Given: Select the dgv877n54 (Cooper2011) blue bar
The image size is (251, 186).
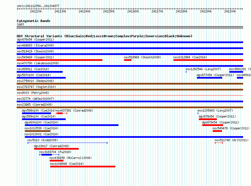Looking at the screenshot, I should 210,78.
